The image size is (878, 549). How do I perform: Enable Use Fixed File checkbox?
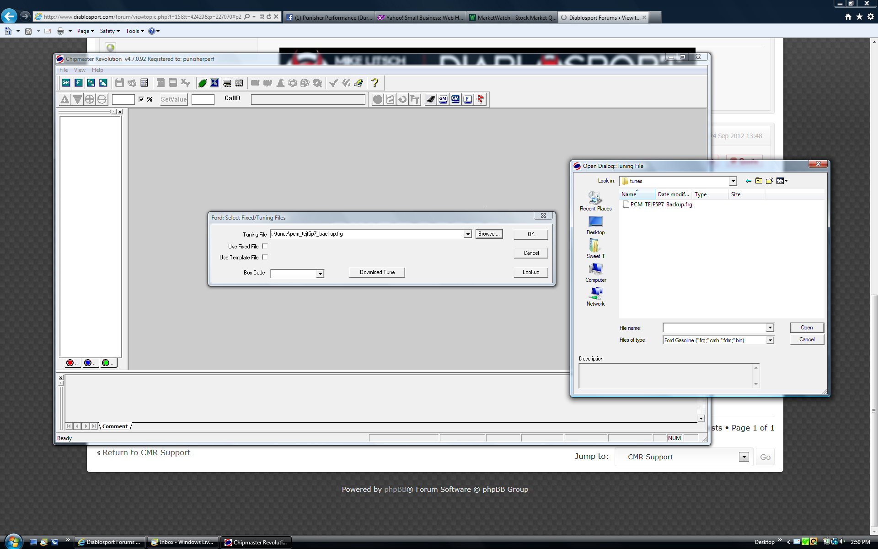click(265, 246)
